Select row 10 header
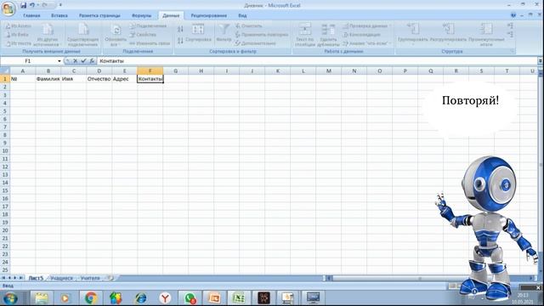Screen dimensions: 544x306 point(5,151)
